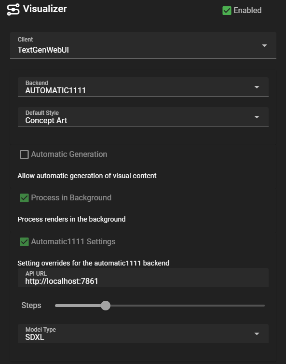Image resolution: width=286 pixels, height=364 pixels.
Task: Click the API URL input field
Action: [143, 278]
